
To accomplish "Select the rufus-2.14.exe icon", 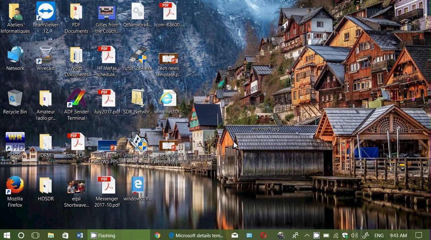I will click(137, 55).
